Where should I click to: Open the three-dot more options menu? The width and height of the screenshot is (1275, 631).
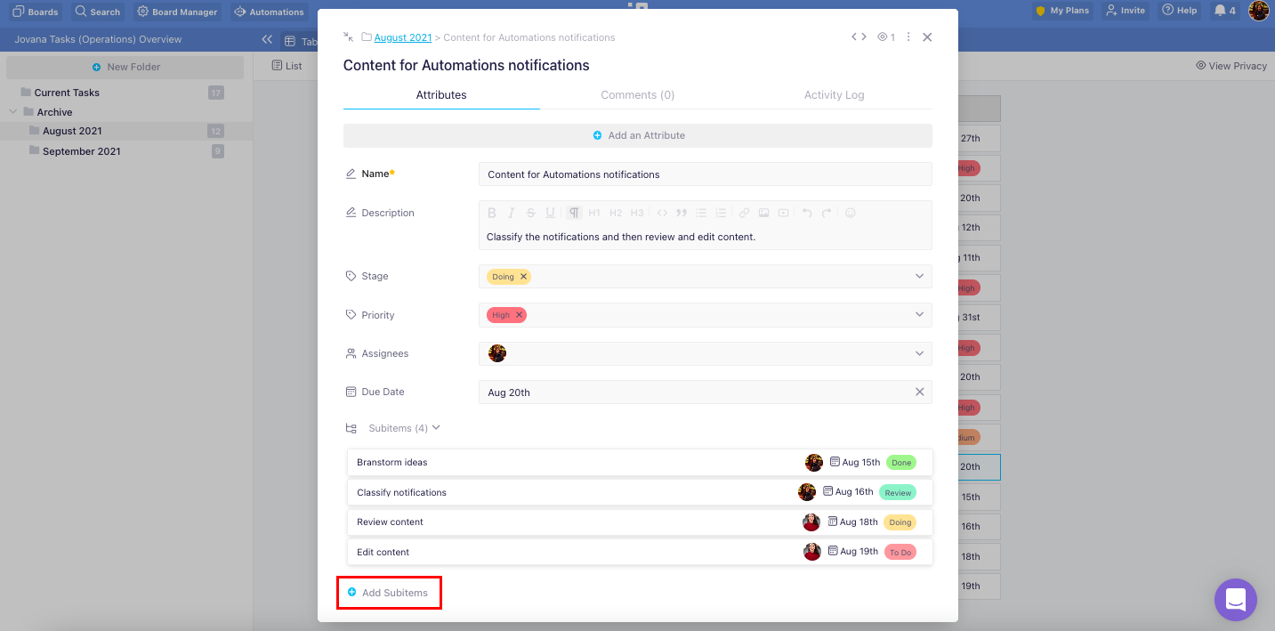coord(908,37)
